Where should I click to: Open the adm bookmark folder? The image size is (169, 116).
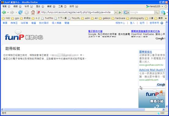[86, 18]
